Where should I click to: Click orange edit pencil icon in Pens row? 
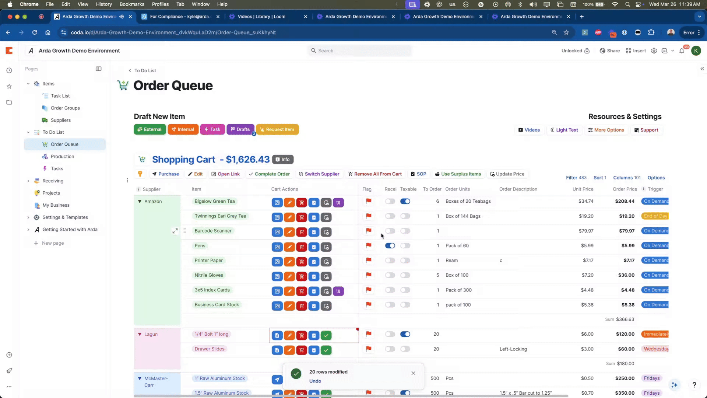click(x=289, y=247)
